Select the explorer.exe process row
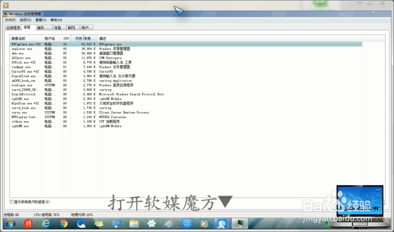This screenshot has width=394, height=232. click(x=186, y=49)
